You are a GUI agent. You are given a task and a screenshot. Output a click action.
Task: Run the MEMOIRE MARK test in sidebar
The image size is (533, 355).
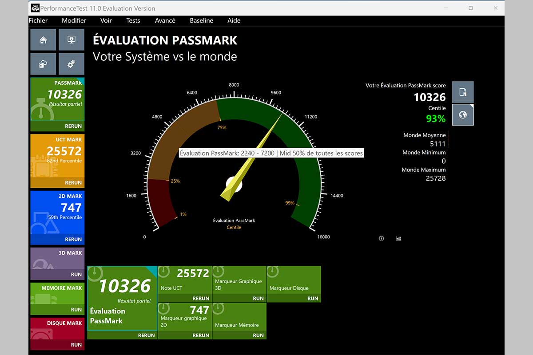pos(76,310)
